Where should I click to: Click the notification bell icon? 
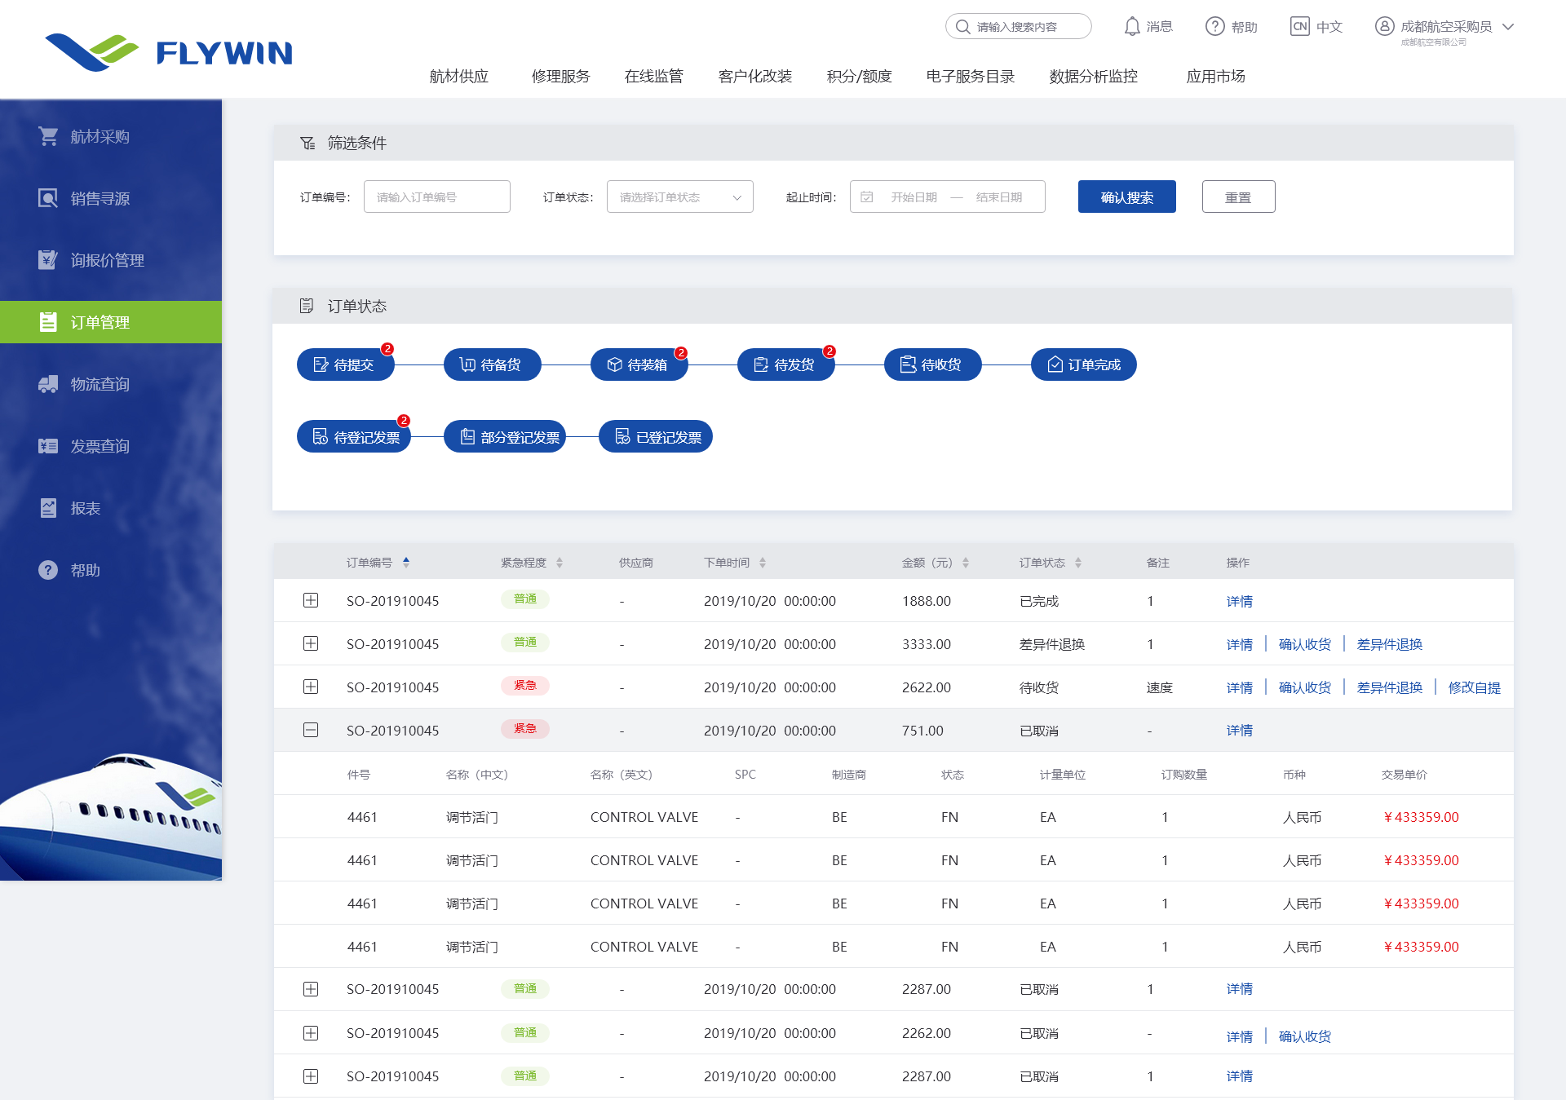tap(1132, 27)
